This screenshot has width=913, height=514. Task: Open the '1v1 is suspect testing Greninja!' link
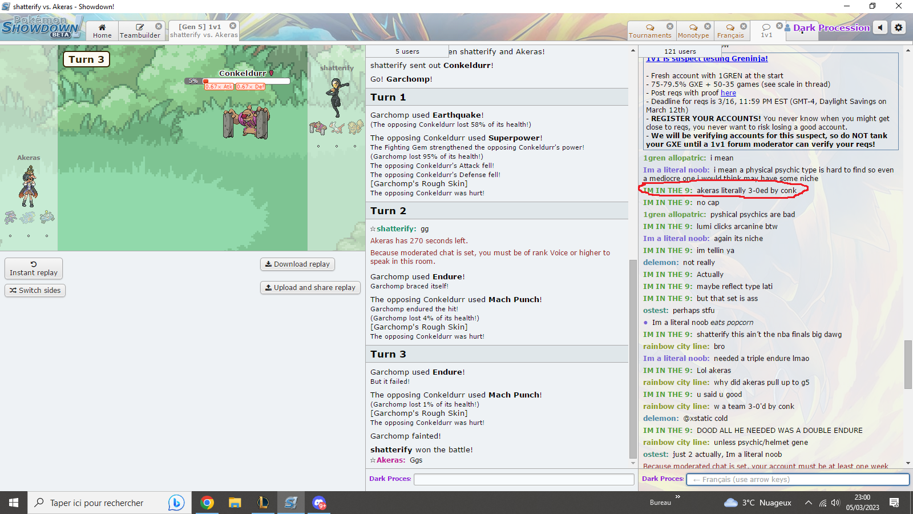pyautogui.click(x=707, y=59)
